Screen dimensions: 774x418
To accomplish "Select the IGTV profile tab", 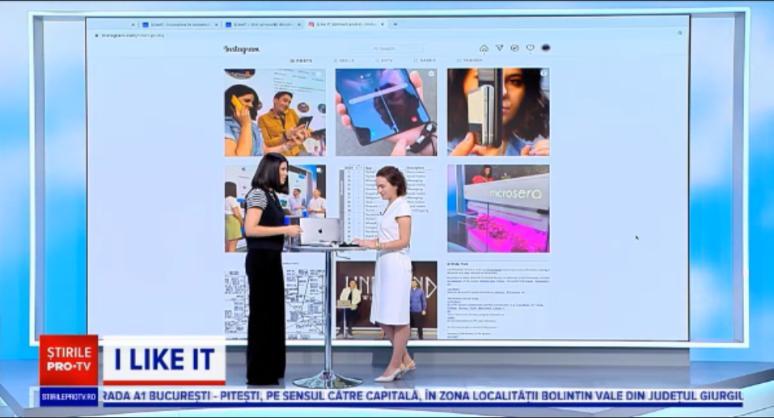I will pyautogui.click(x=384, y=61).
